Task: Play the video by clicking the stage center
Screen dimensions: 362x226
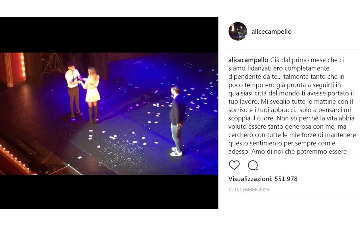Action: [109, 113]
